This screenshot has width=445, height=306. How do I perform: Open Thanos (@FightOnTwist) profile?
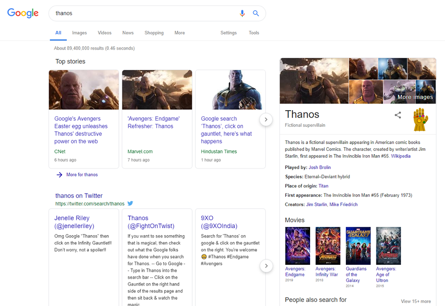(x=151, y=222)
